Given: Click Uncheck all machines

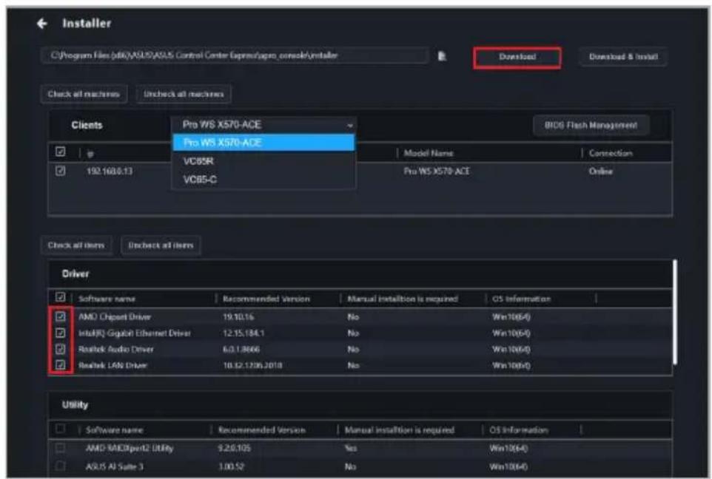Looking at the screenshot, I should 184,95.
